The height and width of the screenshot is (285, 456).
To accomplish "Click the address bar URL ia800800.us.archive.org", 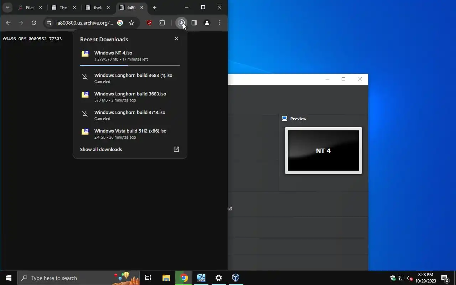I will [84, 23].
